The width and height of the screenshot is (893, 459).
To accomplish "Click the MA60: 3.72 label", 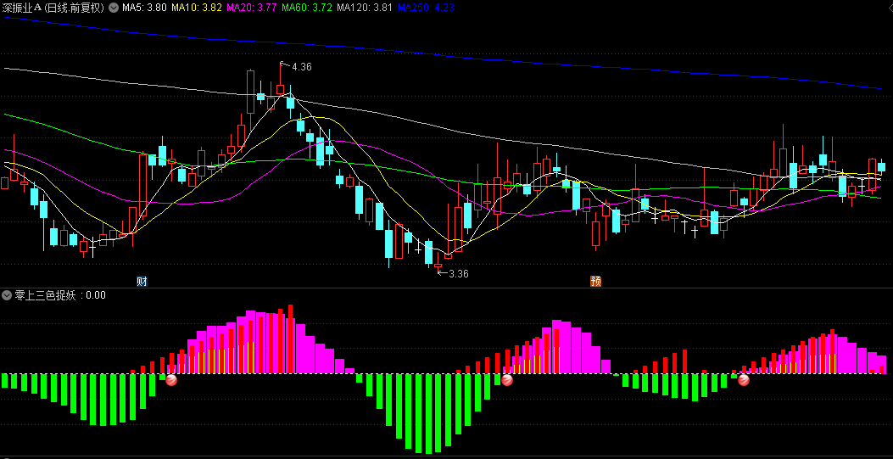I will (x=307, y=8).
